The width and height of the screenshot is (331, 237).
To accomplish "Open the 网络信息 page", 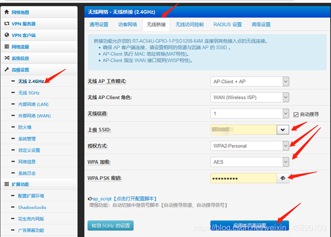I will pyautogui.click(x=27, y=162).
